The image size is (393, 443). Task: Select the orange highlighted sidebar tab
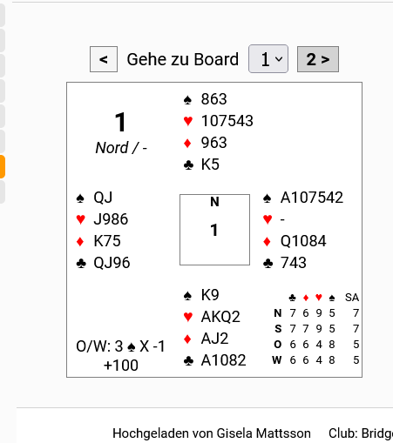click(3, 166)
